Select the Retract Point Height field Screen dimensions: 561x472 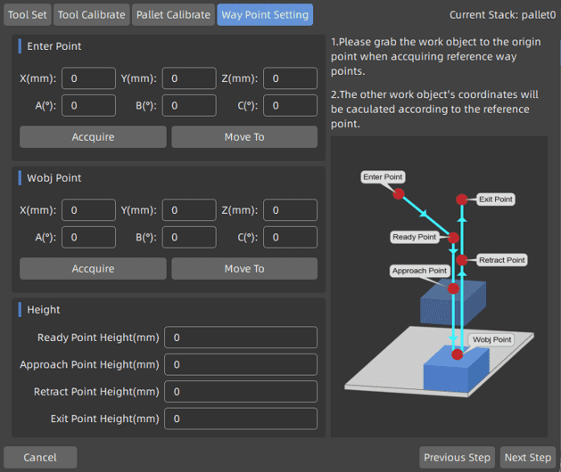coord(241,392)
